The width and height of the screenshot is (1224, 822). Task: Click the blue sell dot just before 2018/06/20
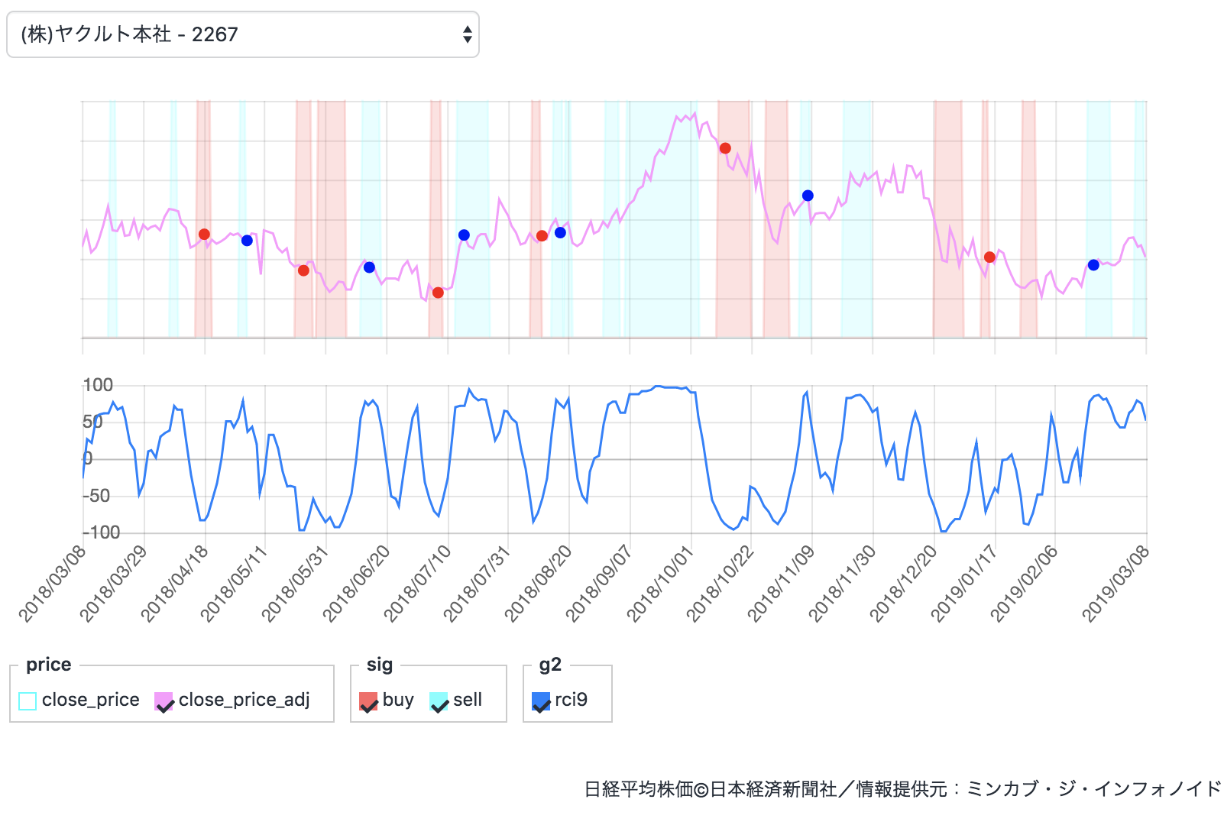(x=369, y=267)
